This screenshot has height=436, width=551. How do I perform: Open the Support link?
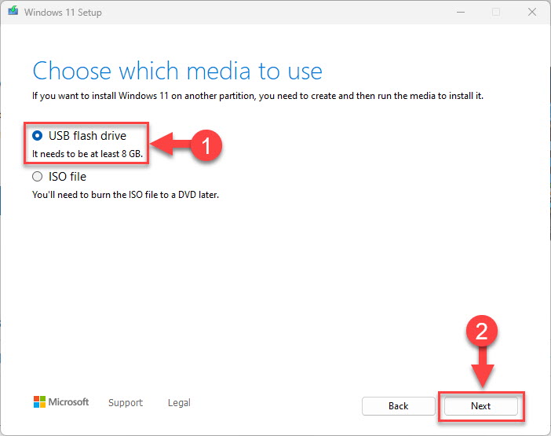pyautogui.click(x=126, y=402)
